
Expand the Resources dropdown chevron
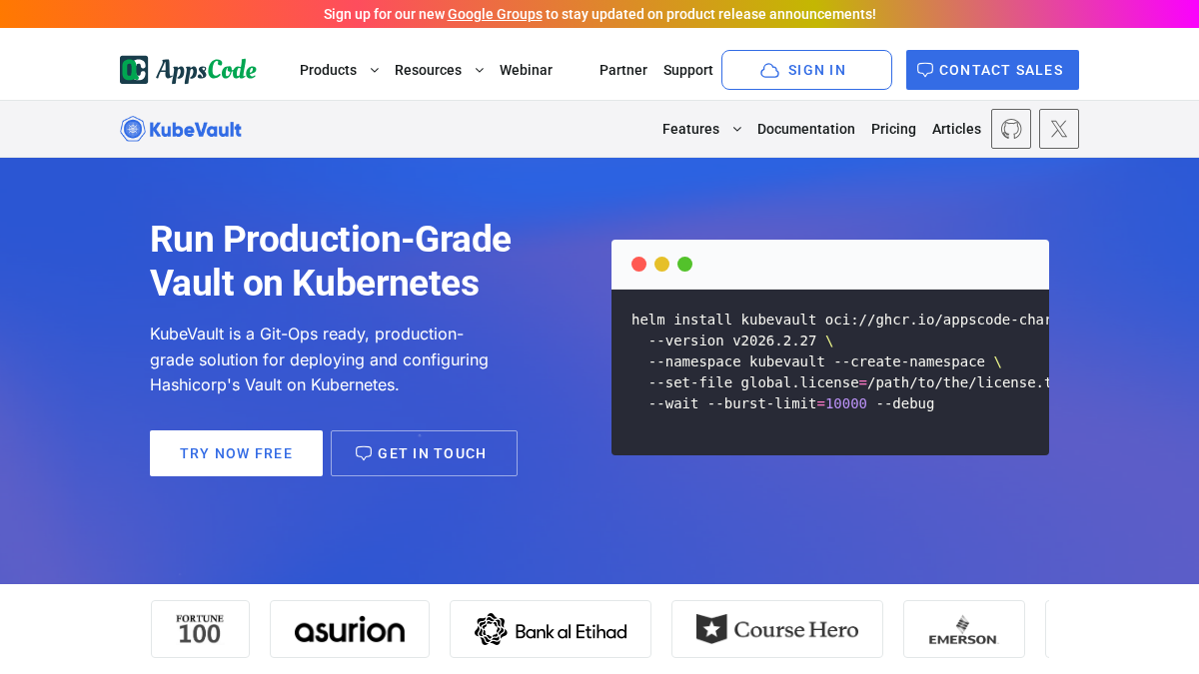(x=480, y=70)
